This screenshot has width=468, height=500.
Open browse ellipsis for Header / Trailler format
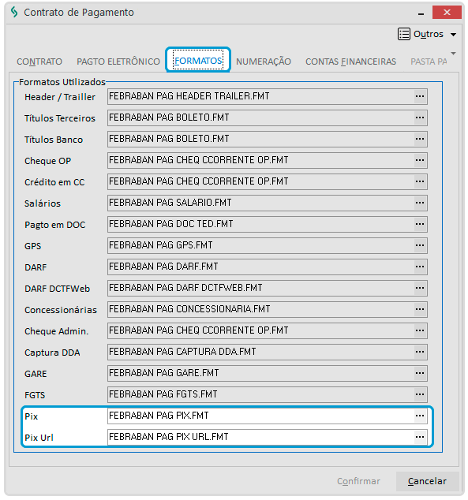point(420,96)
